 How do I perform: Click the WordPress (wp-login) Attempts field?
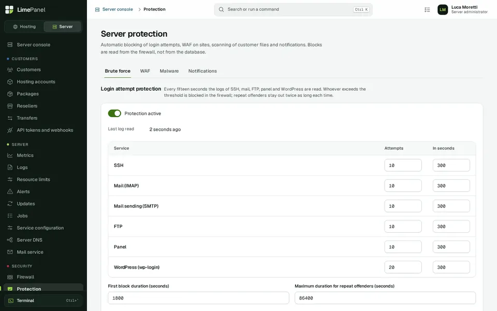click(x=403, y=267)
